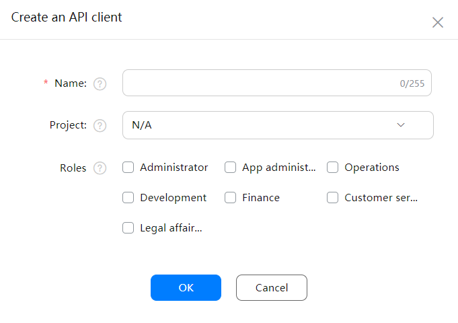The image size is (458, 323).
Task: Click the dialog title Create an API client
Action: (x=67, y=17)
